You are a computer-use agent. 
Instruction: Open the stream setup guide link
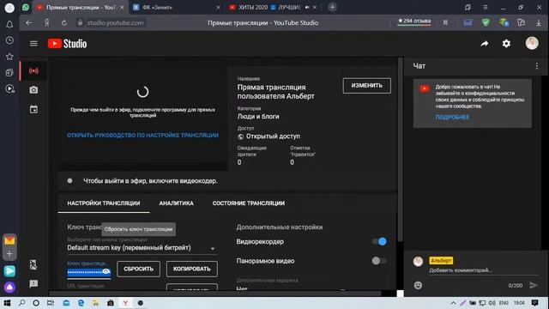(143, 136)
